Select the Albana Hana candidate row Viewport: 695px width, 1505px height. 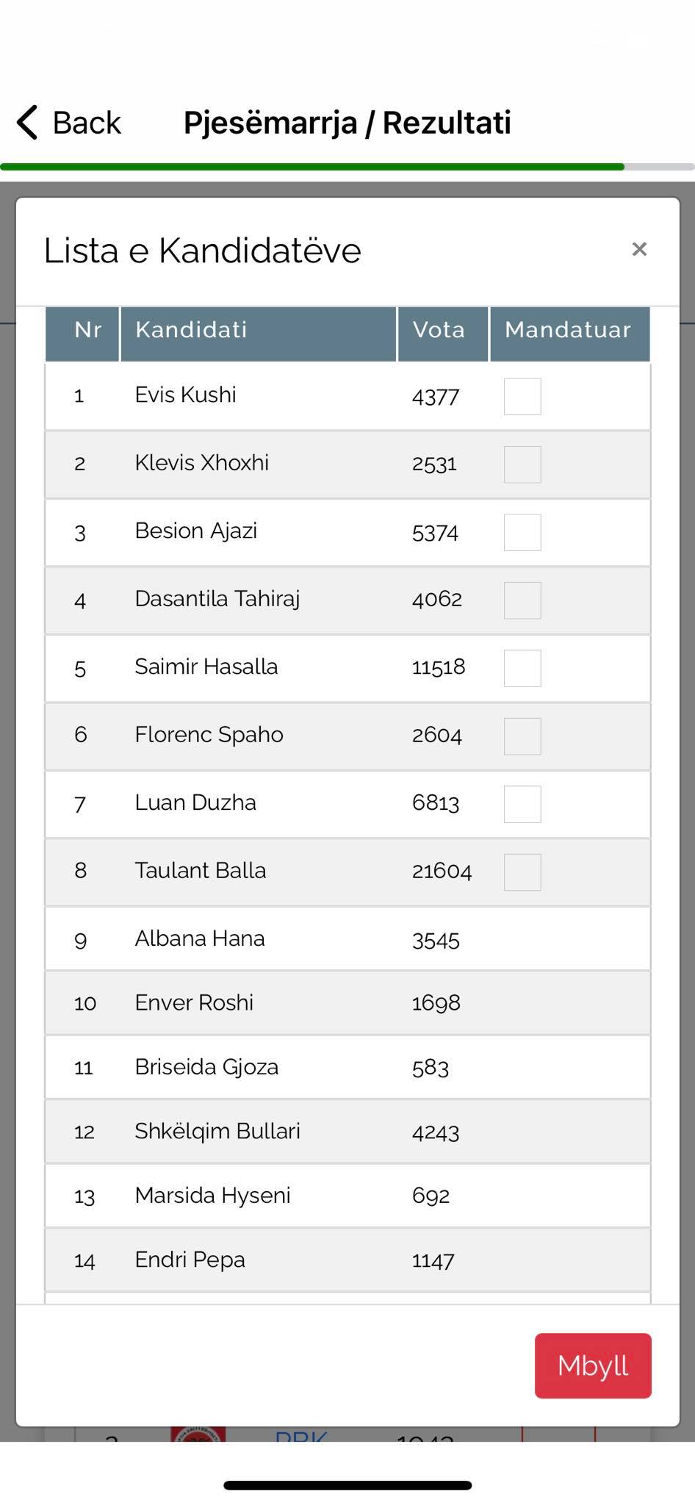[347, 938]
